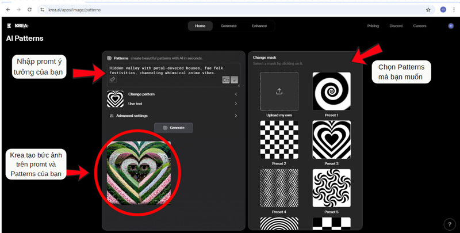This screenshot has width=460, height=233.
Task: Select the concentric circles mask below Preset 4
Action: [279, 224]
